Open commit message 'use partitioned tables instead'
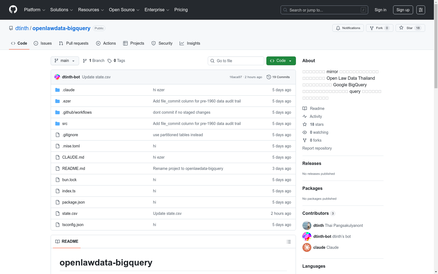 (178, 135)
